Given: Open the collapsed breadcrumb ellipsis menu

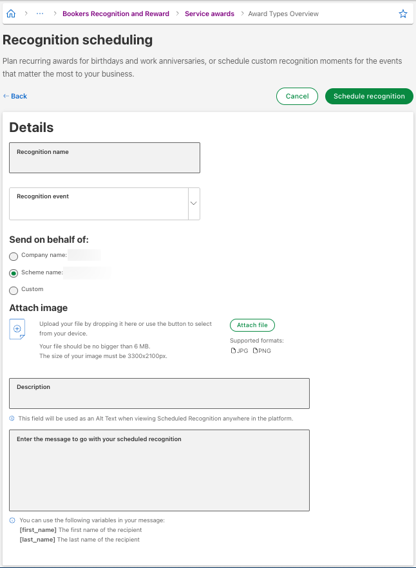Looking at the screenshot, I should 40,13.
